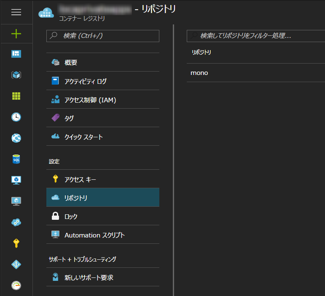Open the hamburger menu at top left
Screen dimensions: 325x296
[x=16, y=12]
